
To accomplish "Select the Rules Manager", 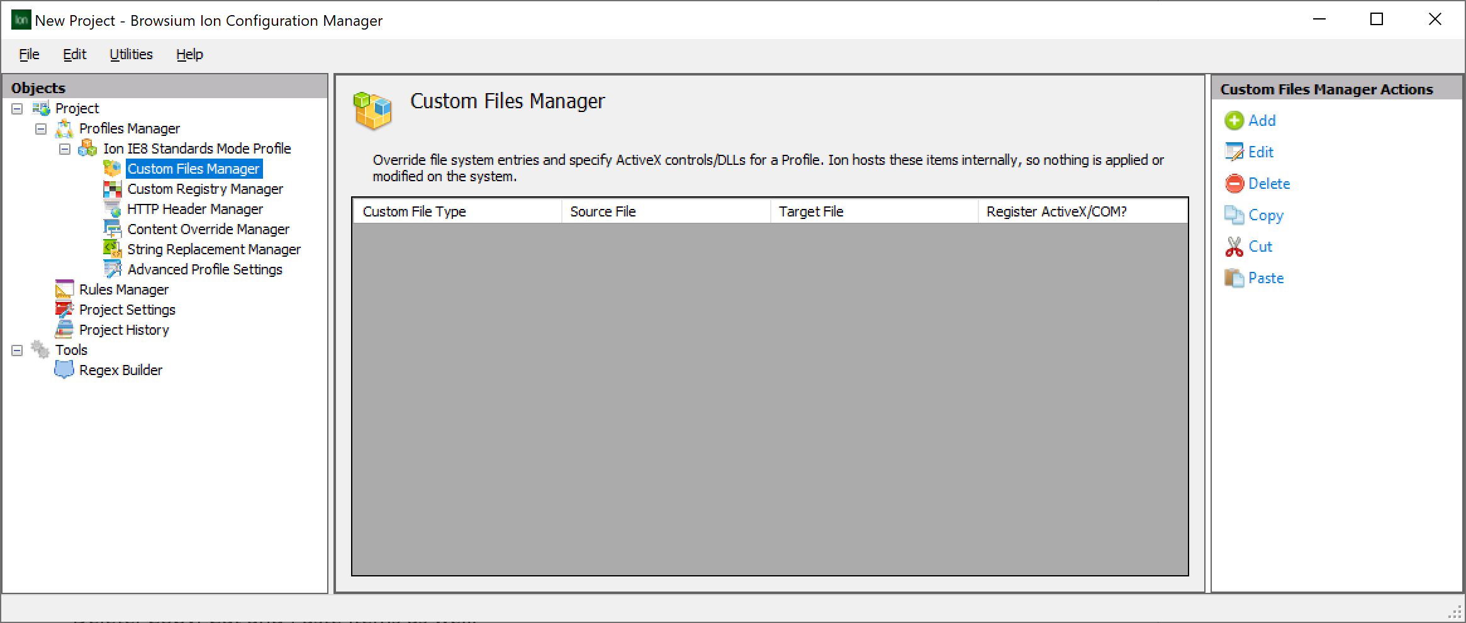I will pos(123,289).
